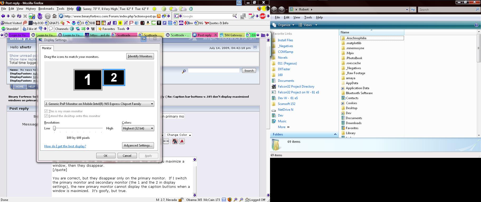481x202 pixels.
Task: Toggle 'Extend the desktop onto this monitor' checkbox
Action: click(x=46, y=116)
